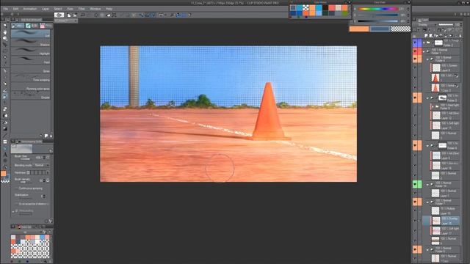The width and height of the screenshot is (470, 264).
Task: Select transparent color swatch under the toolbar colors
Action: click(x=5, y=181)
